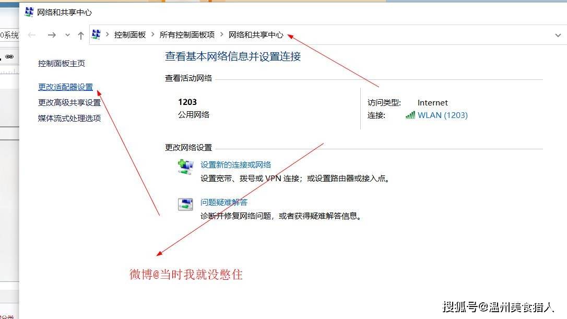Open 控制面板主页 in the sidebar
The image size is (567, 319).
62,64
